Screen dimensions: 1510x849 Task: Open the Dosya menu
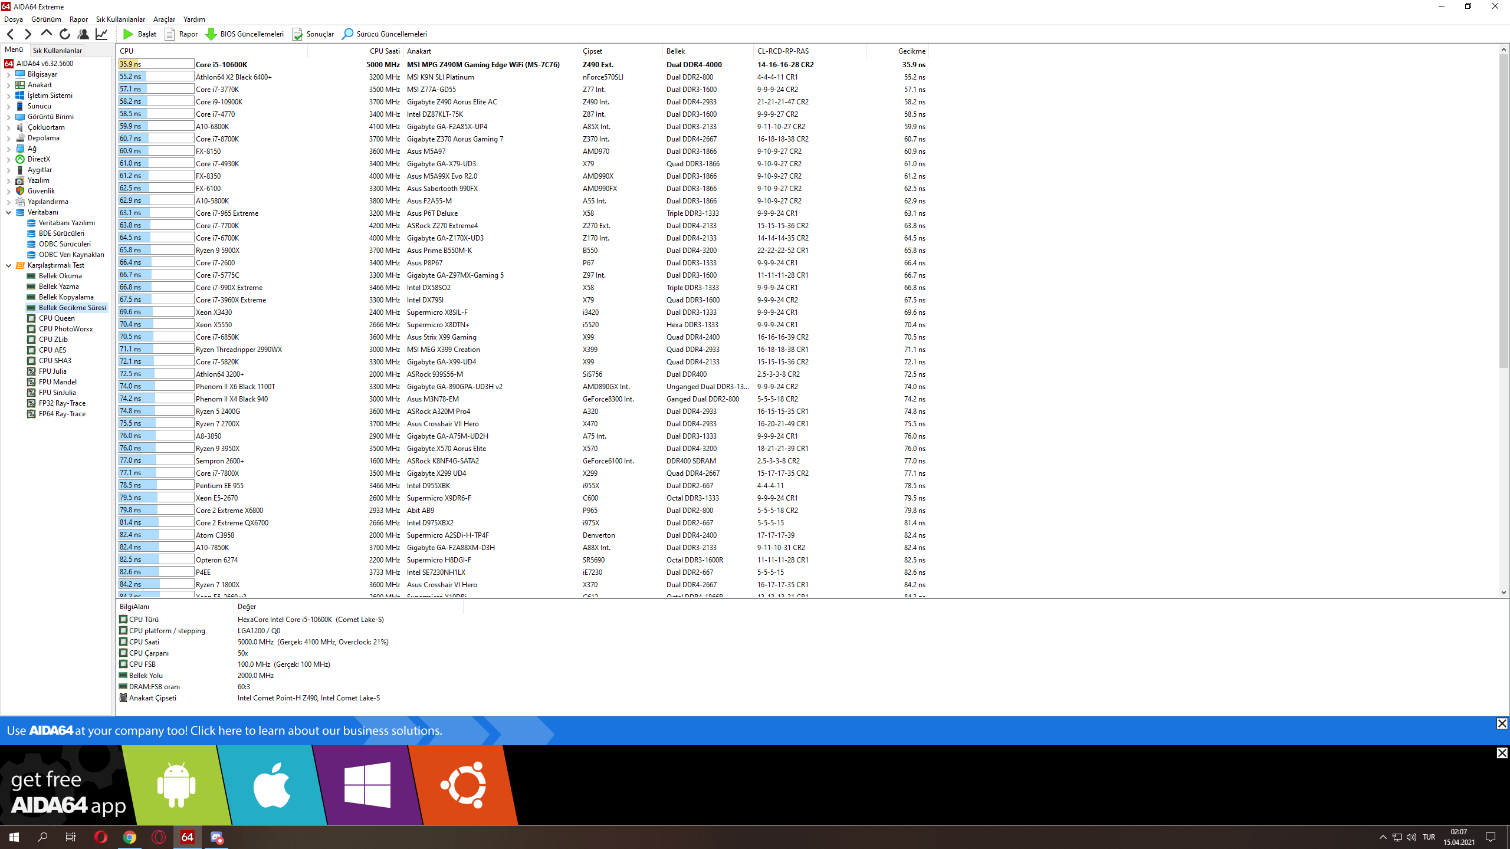pos(14,19)
